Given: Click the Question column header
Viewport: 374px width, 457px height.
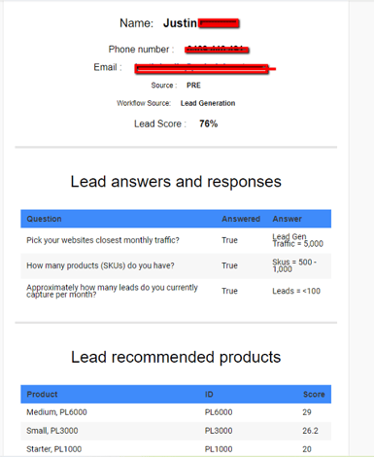Looking at the screenshot, I should pos(44,219).
